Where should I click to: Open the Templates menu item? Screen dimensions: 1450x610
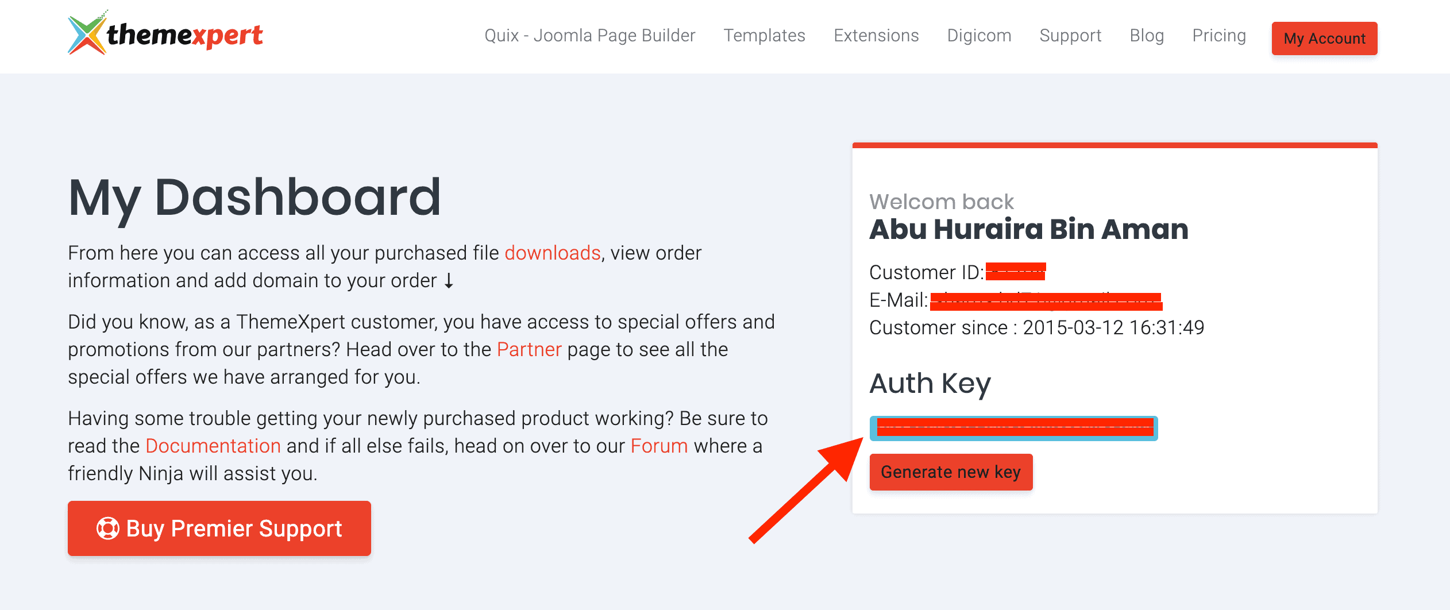coord(764,36)
